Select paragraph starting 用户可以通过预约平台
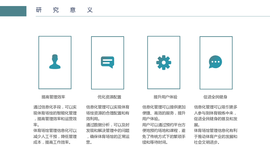The image size is (270, 151). coord(164,134)
